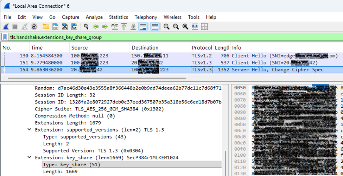Viewport: 343px width, 176px height.
Task: Select the Cipher Suite TLS_AES_256_GCM_SHA384 line
Action: point(99,109)
